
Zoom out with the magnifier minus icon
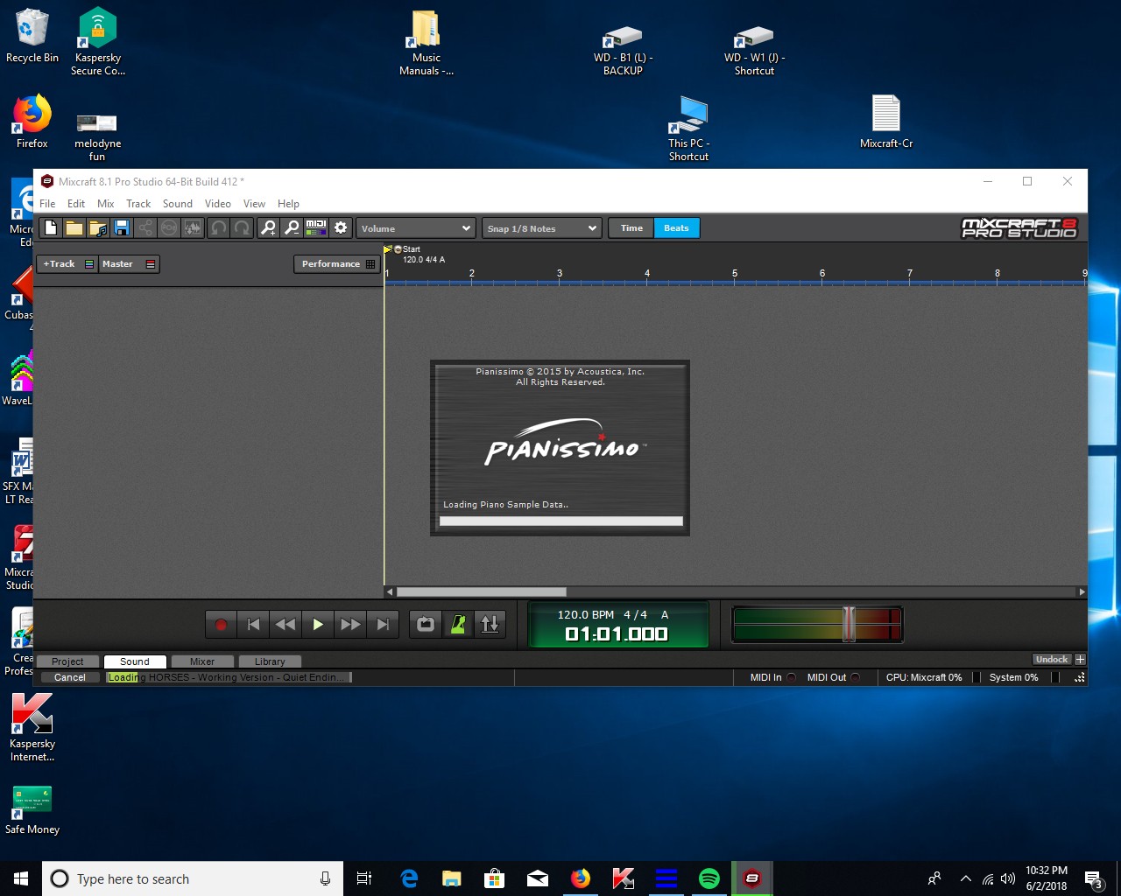292,227
